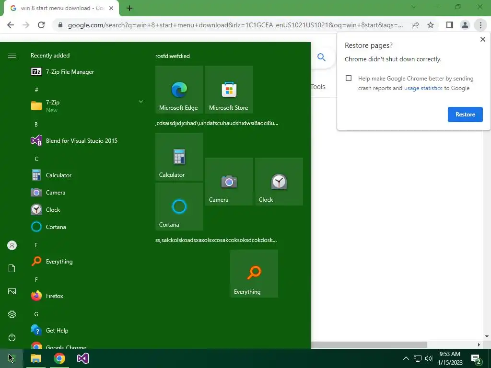The height and width of the screenshot is (368, 491).
Task: Show hidden system tray icons
Action: [x=406, y=358]
